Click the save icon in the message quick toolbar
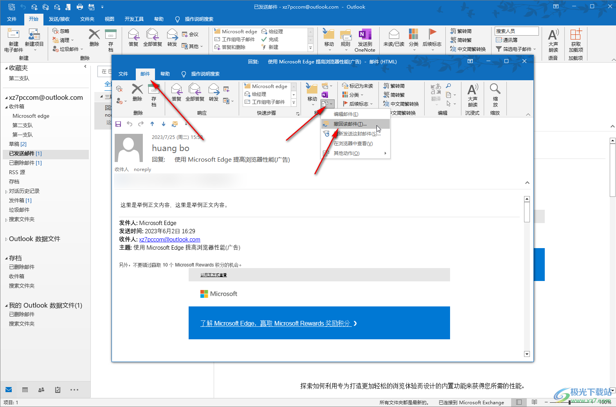616x407 pixels. 118,124
